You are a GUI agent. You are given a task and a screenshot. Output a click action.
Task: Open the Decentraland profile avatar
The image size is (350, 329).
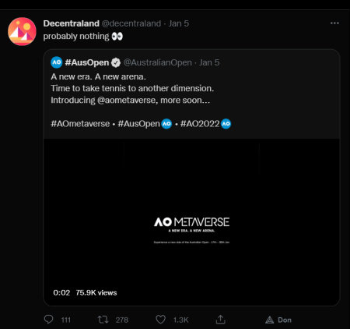pos(22,31)
